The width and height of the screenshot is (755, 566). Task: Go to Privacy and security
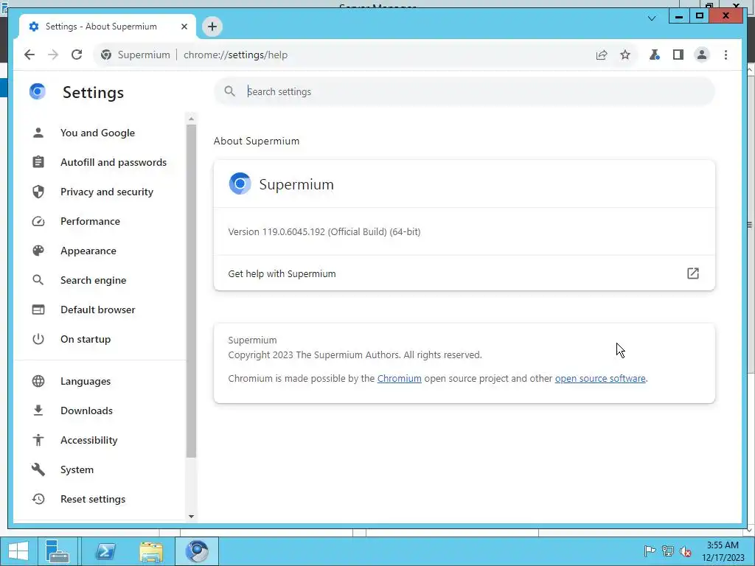pyautogui.click(x=107, y=192)
